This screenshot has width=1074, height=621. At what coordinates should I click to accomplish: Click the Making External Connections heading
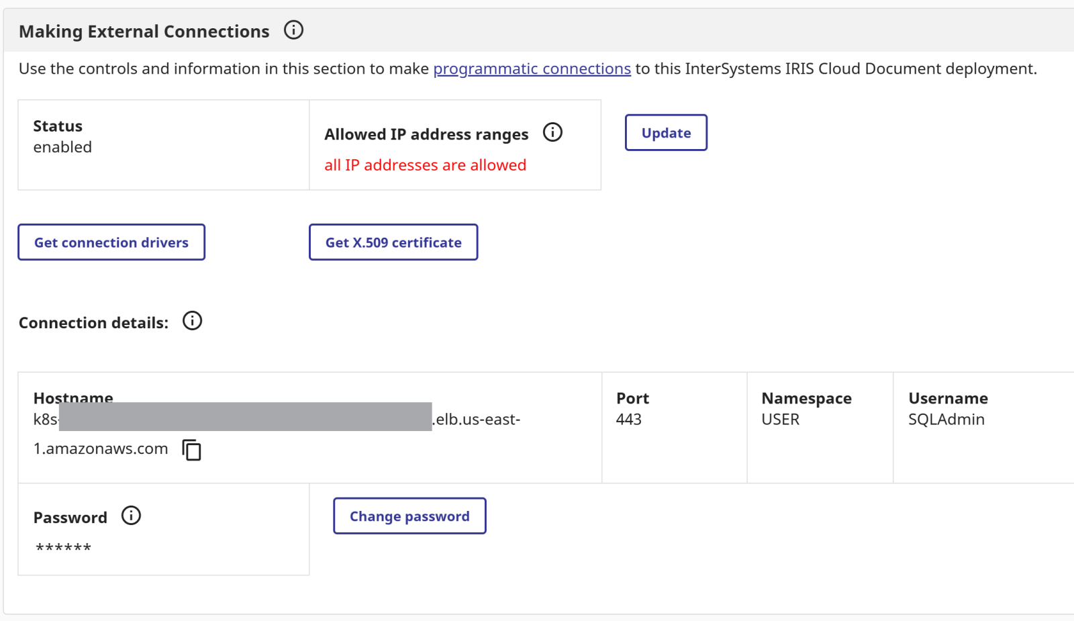pyautogui.click(x=144, y=32)
